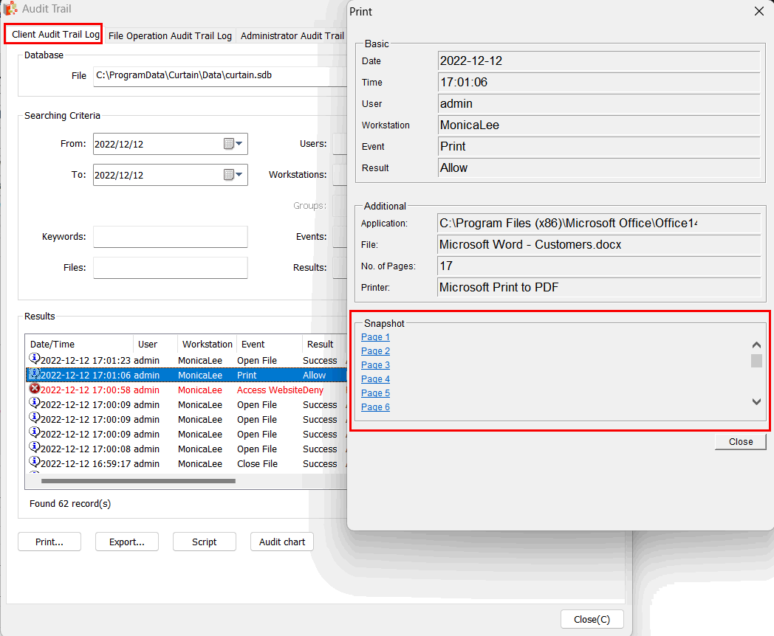Open the Audit chart button
This screenshot has height=636, width=774.
pyautogui.click(x=282, y=542)
